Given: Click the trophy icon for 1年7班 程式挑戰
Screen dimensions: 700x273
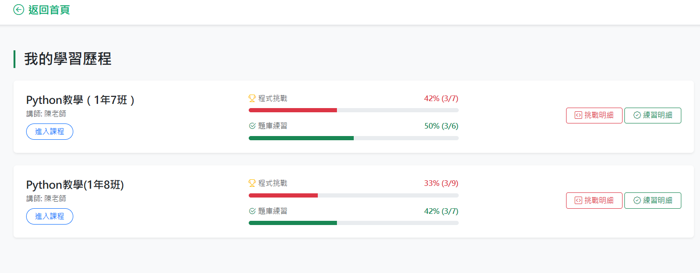Looking at the screenshot, I should tap(252, 98).
